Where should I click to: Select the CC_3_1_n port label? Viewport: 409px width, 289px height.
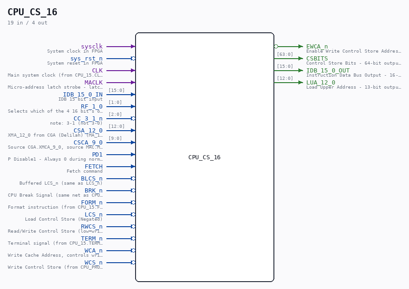point(88,119)
